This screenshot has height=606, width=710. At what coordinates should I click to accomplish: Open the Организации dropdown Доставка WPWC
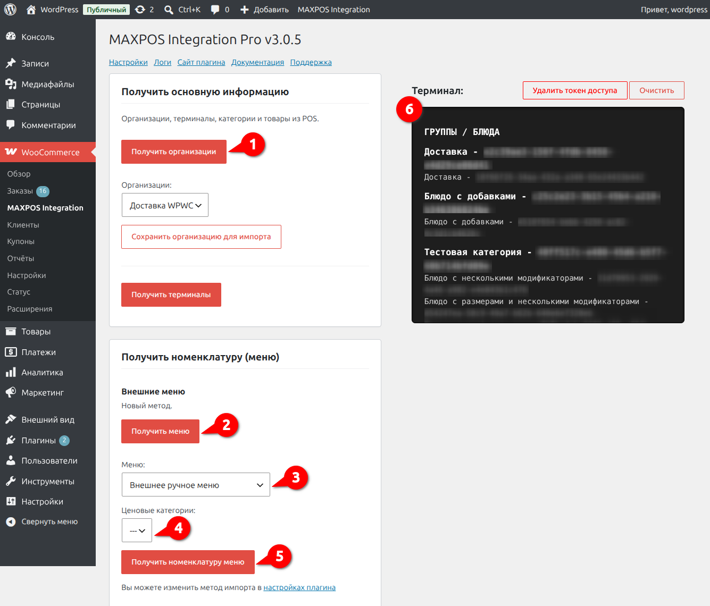click(x=165, y=205)
